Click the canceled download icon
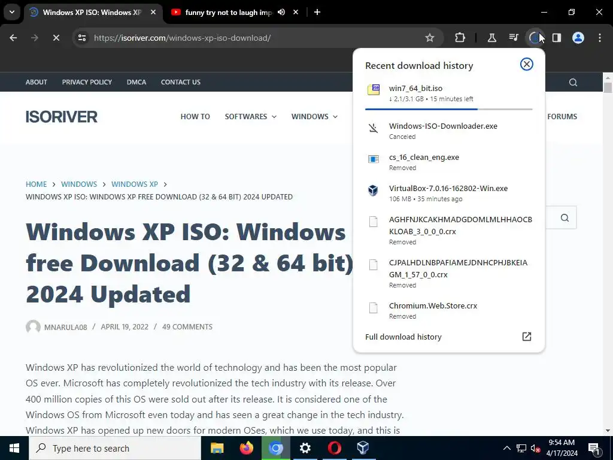The width and height of the screenshot is (613, 460). [x=374, y=128]
